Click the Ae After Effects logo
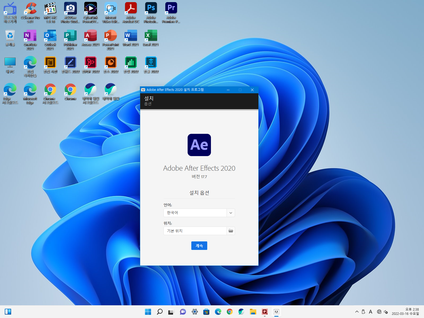The height and width of the screenshot is (318, 424). point(199,145)
